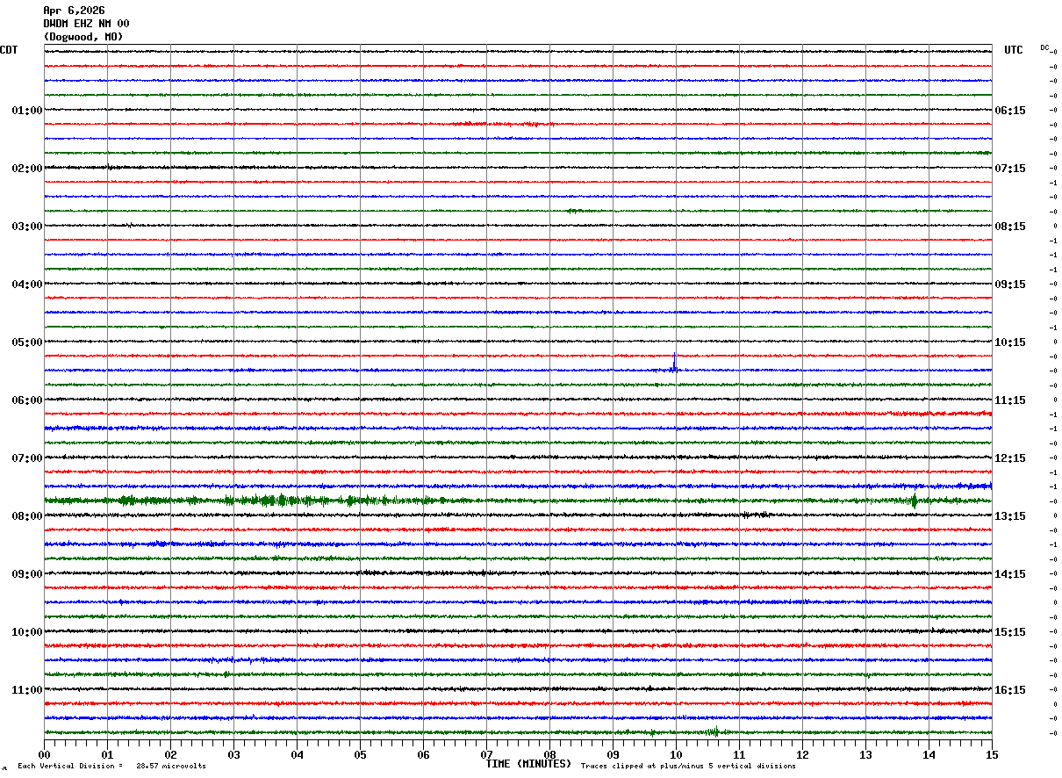
Task: Click minute tick label "03" on time axis
Action: pyautogui.click(x=233, y=754)
